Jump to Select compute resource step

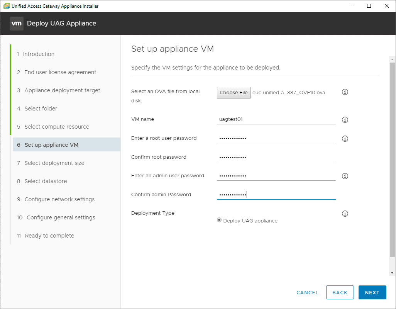(57, 127)
